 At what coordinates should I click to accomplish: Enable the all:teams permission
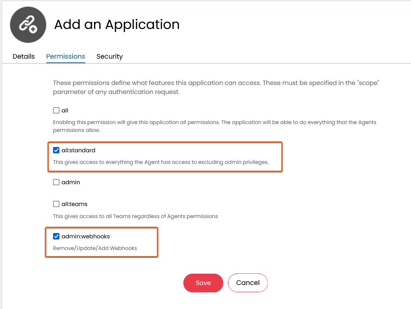[56, 204]
